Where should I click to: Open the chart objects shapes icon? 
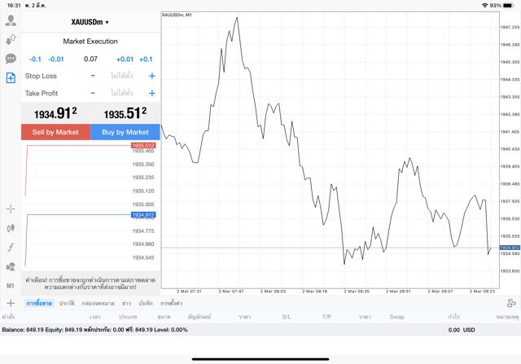[11, 266]
